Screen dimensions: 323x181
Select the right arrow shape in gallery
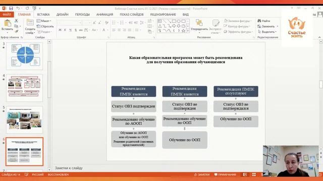point(174,26)
